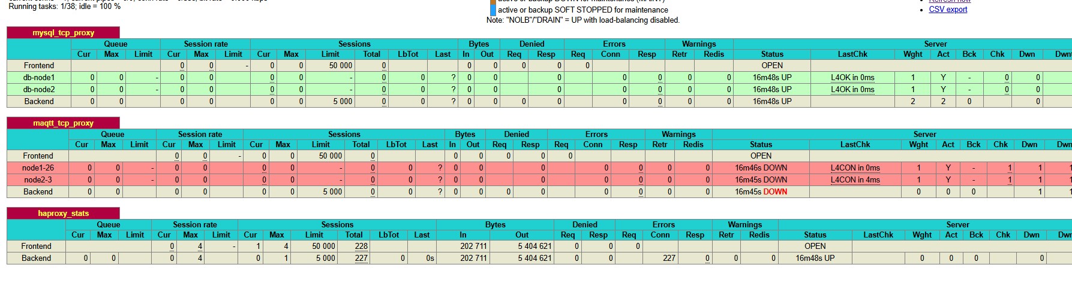Click OPEN status of haproxy_stats Frontend
Image resolution: width=1072 pixels, height=283 pixels.
point(815,247)
